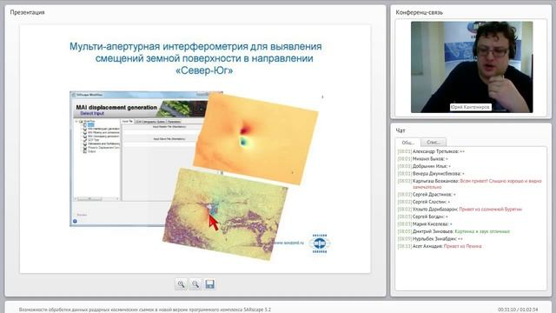This screenshot has width=556, height=313.
Task: Zoom in on the presentation slide
Action: (182, 284)
